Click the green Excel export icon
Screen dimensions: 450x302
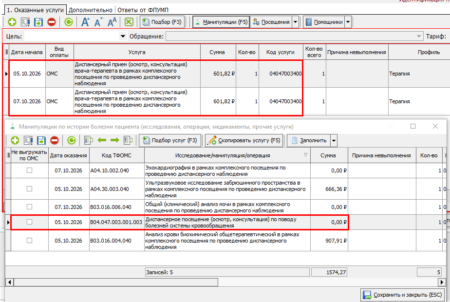point(129,22)
